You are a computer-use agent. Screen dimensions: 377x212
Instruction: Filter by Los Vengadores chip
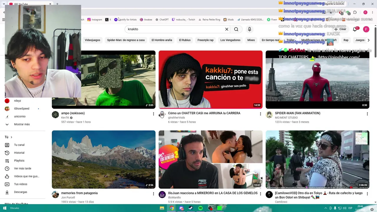[x=230, y=40]
